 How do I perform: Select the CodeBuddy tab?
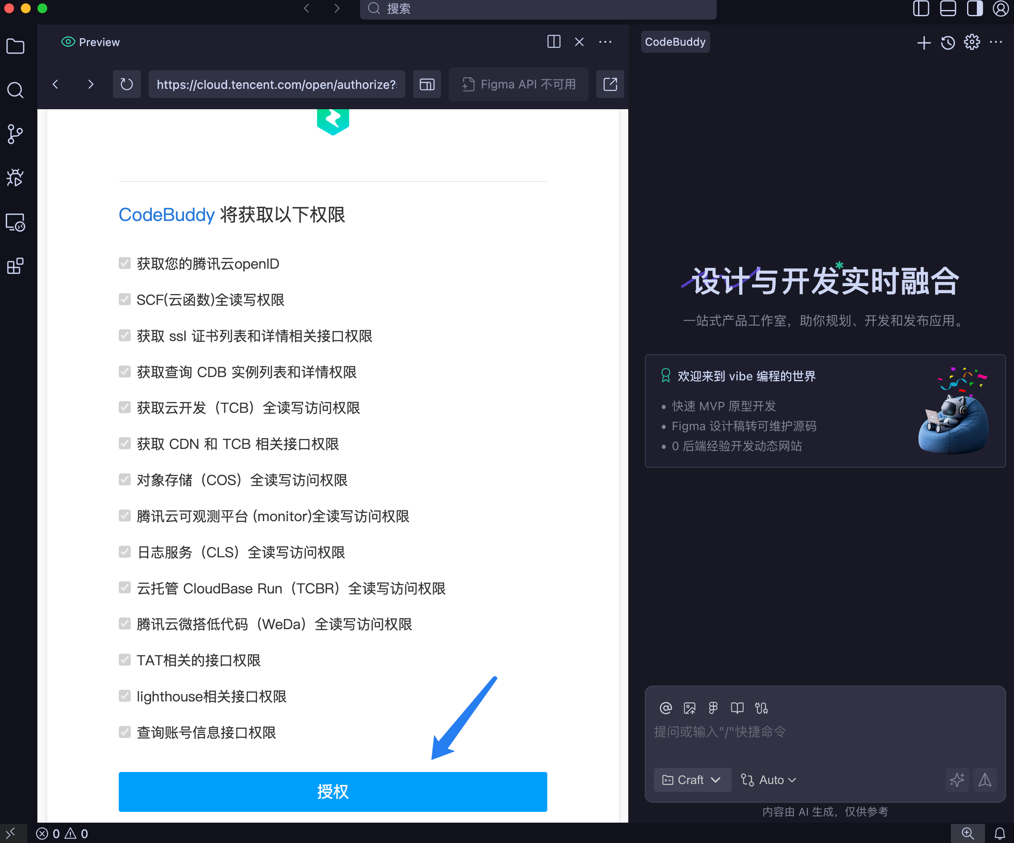(x=675, y=42)
